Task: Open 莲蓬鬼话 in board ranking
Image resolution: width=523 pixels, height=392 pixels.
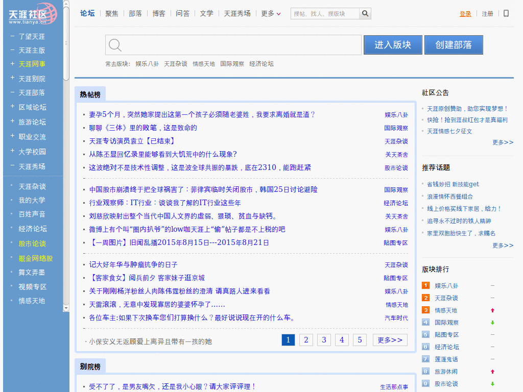Action: (x=446, y=359)
